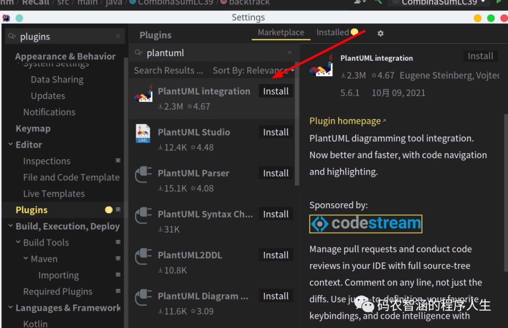The height and width of the screenshot is (328, 508).
Task: Open Importing under Maven
Action: [x=58, y=275]
